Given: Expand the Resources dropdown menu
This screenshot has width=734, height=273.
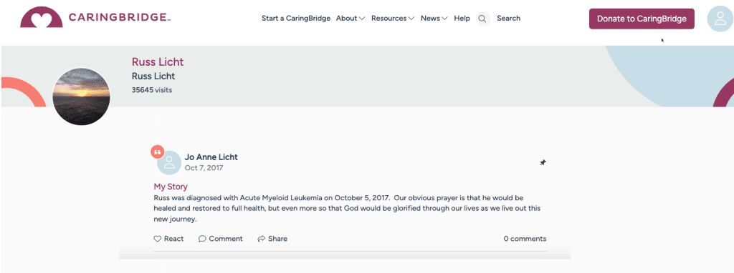Looking at the screenshot, I should click(393, 18).
